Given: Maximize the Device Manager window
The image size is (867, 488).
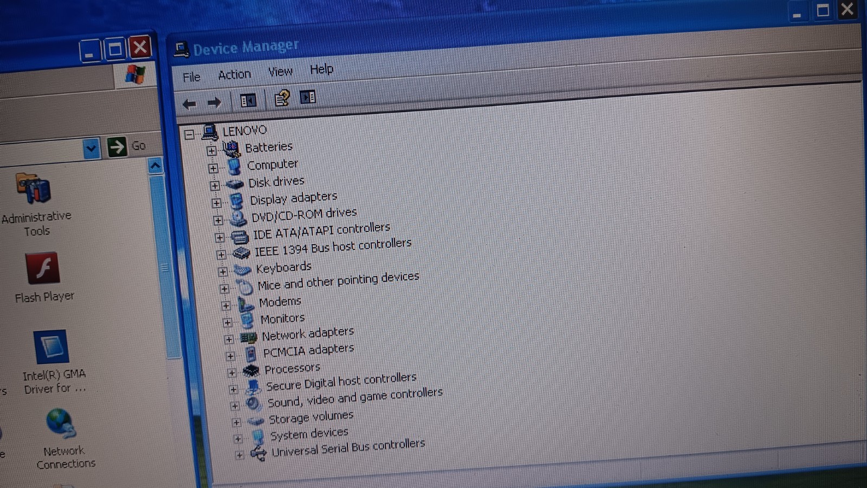Looking at the screenshot, I should coord(823,10).
